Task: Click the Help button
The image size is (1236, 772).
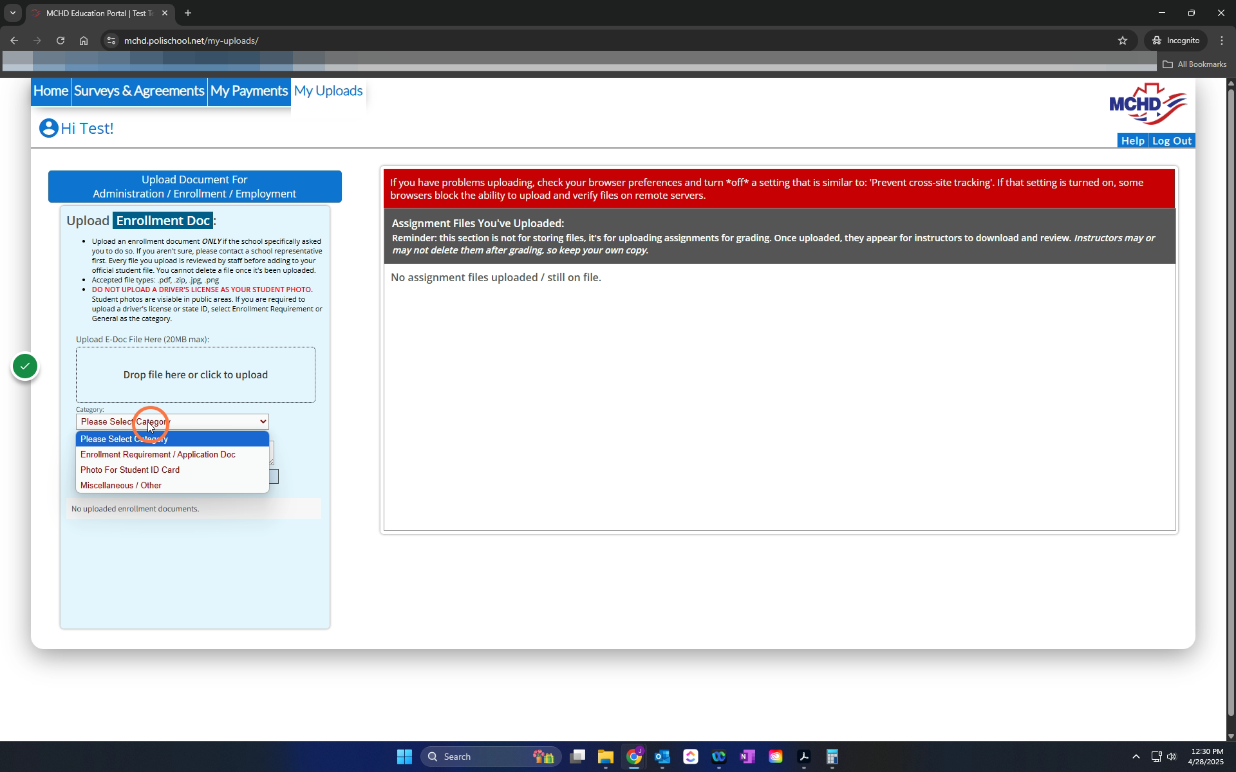Action: pos(1132,141)
